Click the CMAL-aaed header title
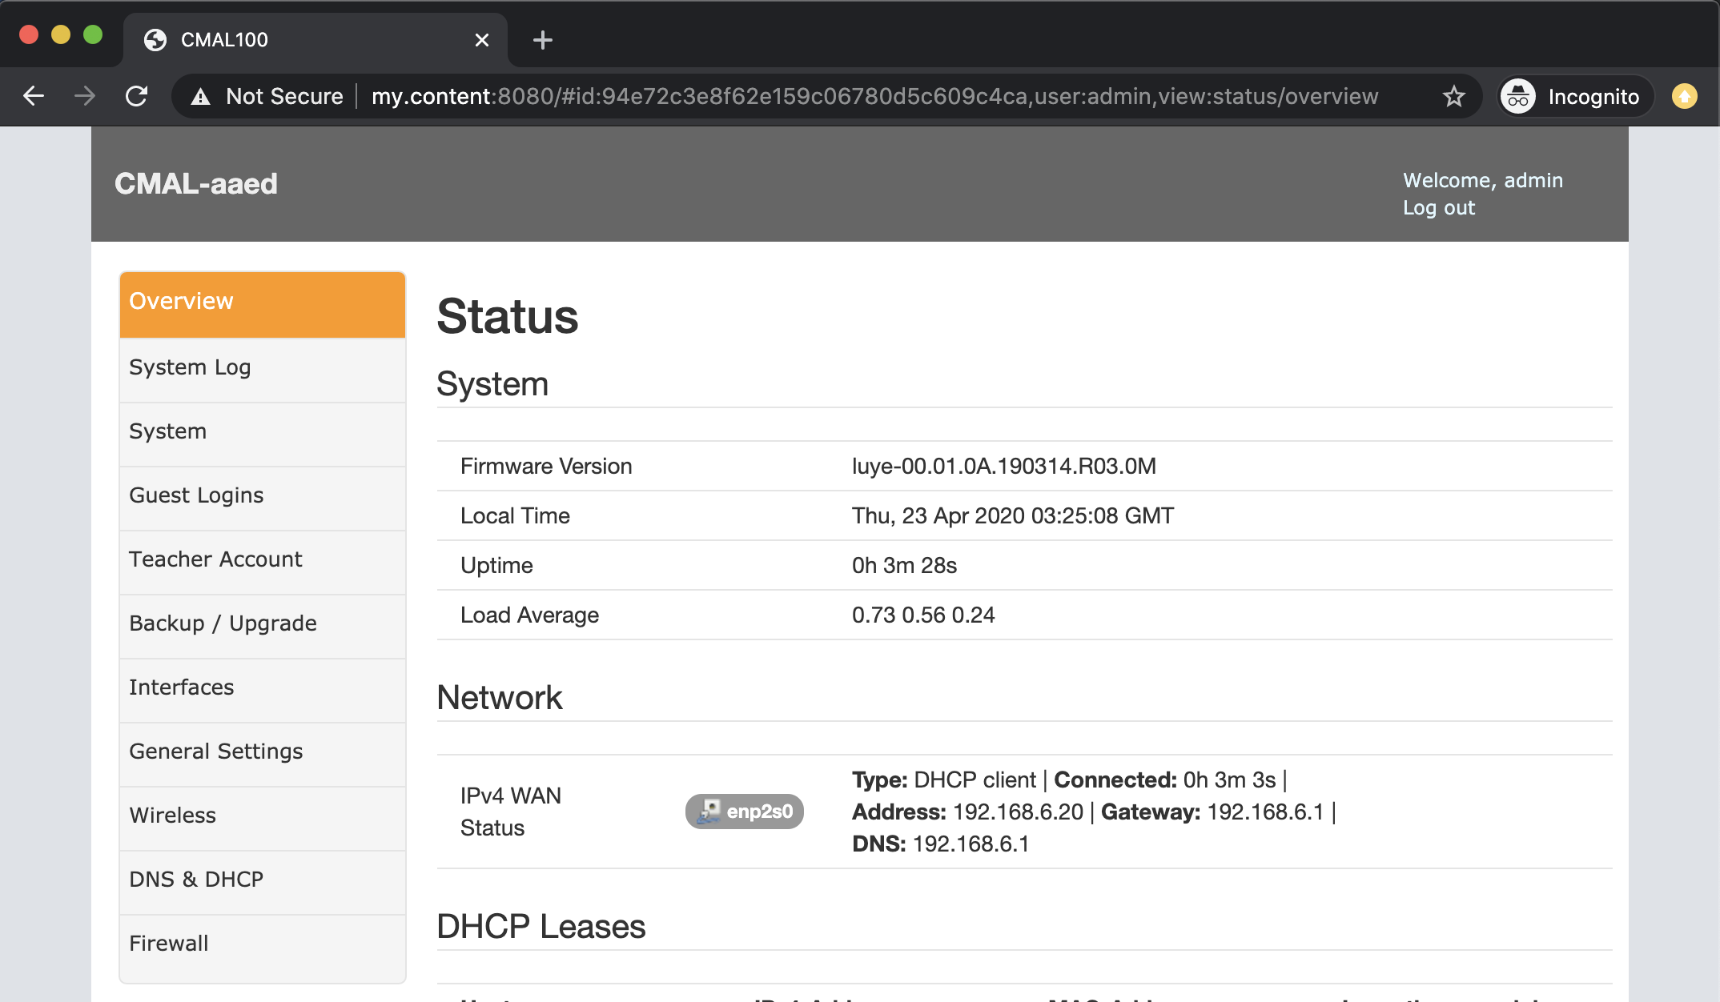This screenshot has width=1720, height=1002. point(196,184)
